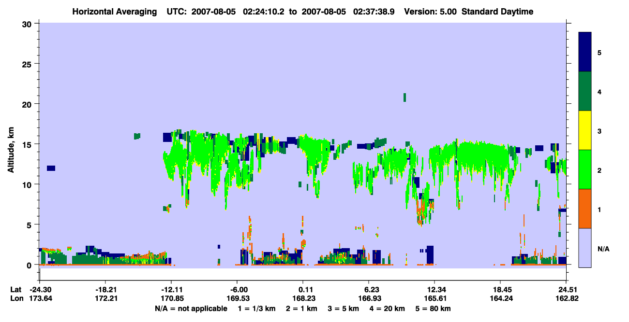Click latitude value -18.21
This screenshot has height=322, width=629.
105,290
